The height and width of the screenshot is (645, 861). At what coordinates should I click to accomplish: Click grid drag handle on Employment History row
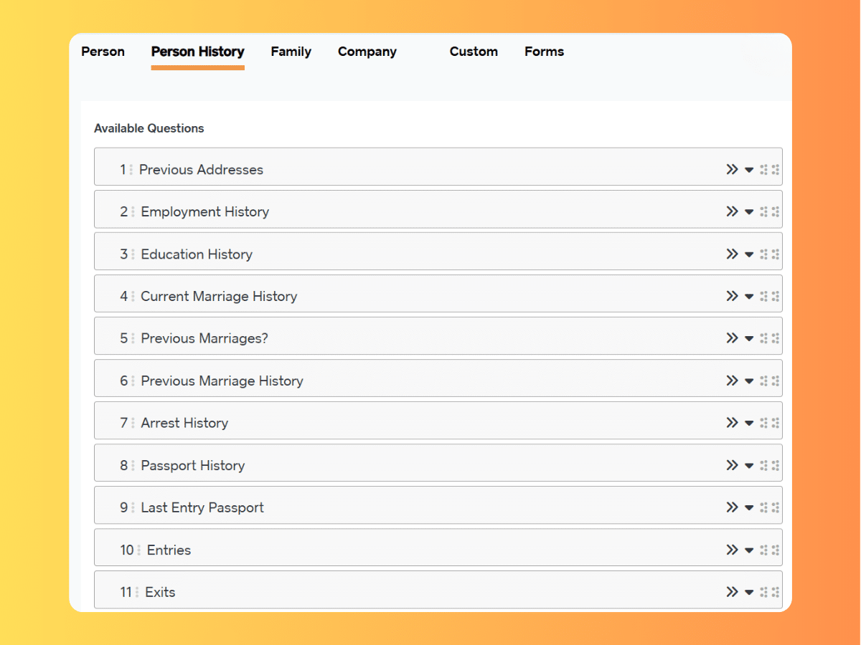tap(769, 212)
